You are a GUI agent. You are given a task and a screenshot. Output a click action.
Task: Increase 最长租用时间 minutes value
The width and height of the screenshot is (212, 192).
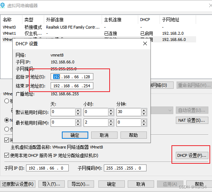[144, 121]
